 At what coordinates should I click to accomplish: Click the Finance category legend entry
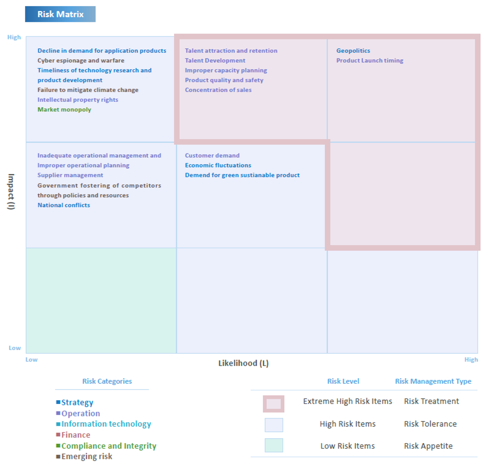tap(75, 435)
